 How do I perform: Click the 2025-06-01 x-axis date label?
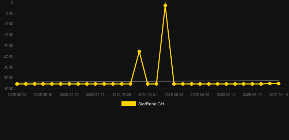pos(147,95)
